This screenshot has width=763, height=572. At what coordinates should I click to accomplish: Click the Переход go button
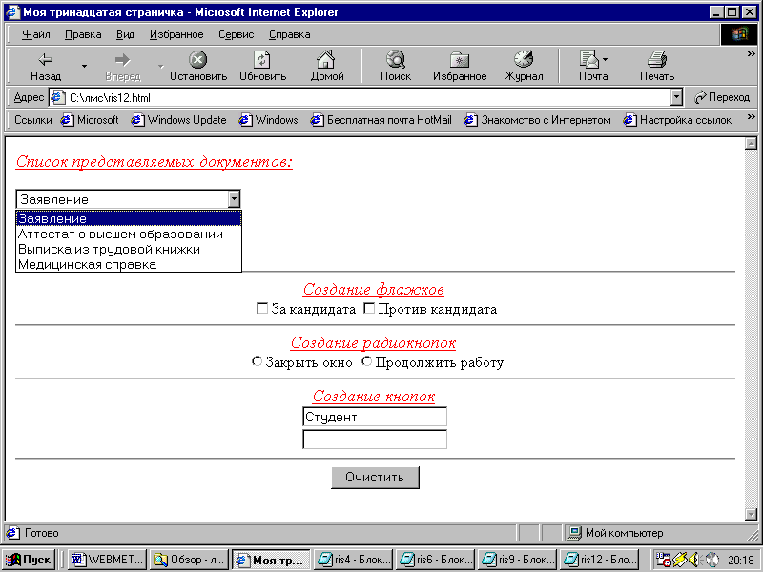[722, 97]
